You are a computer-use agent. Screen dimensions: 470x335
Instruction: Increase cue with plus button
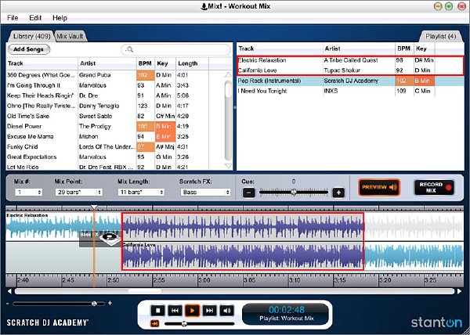[x=338, y=193]
